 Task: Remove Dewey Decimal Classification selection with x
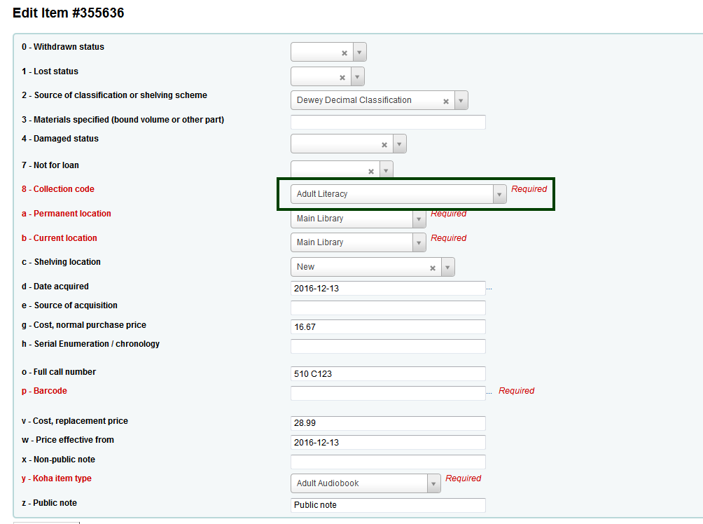pyautogui.click(x=446, y=101)
